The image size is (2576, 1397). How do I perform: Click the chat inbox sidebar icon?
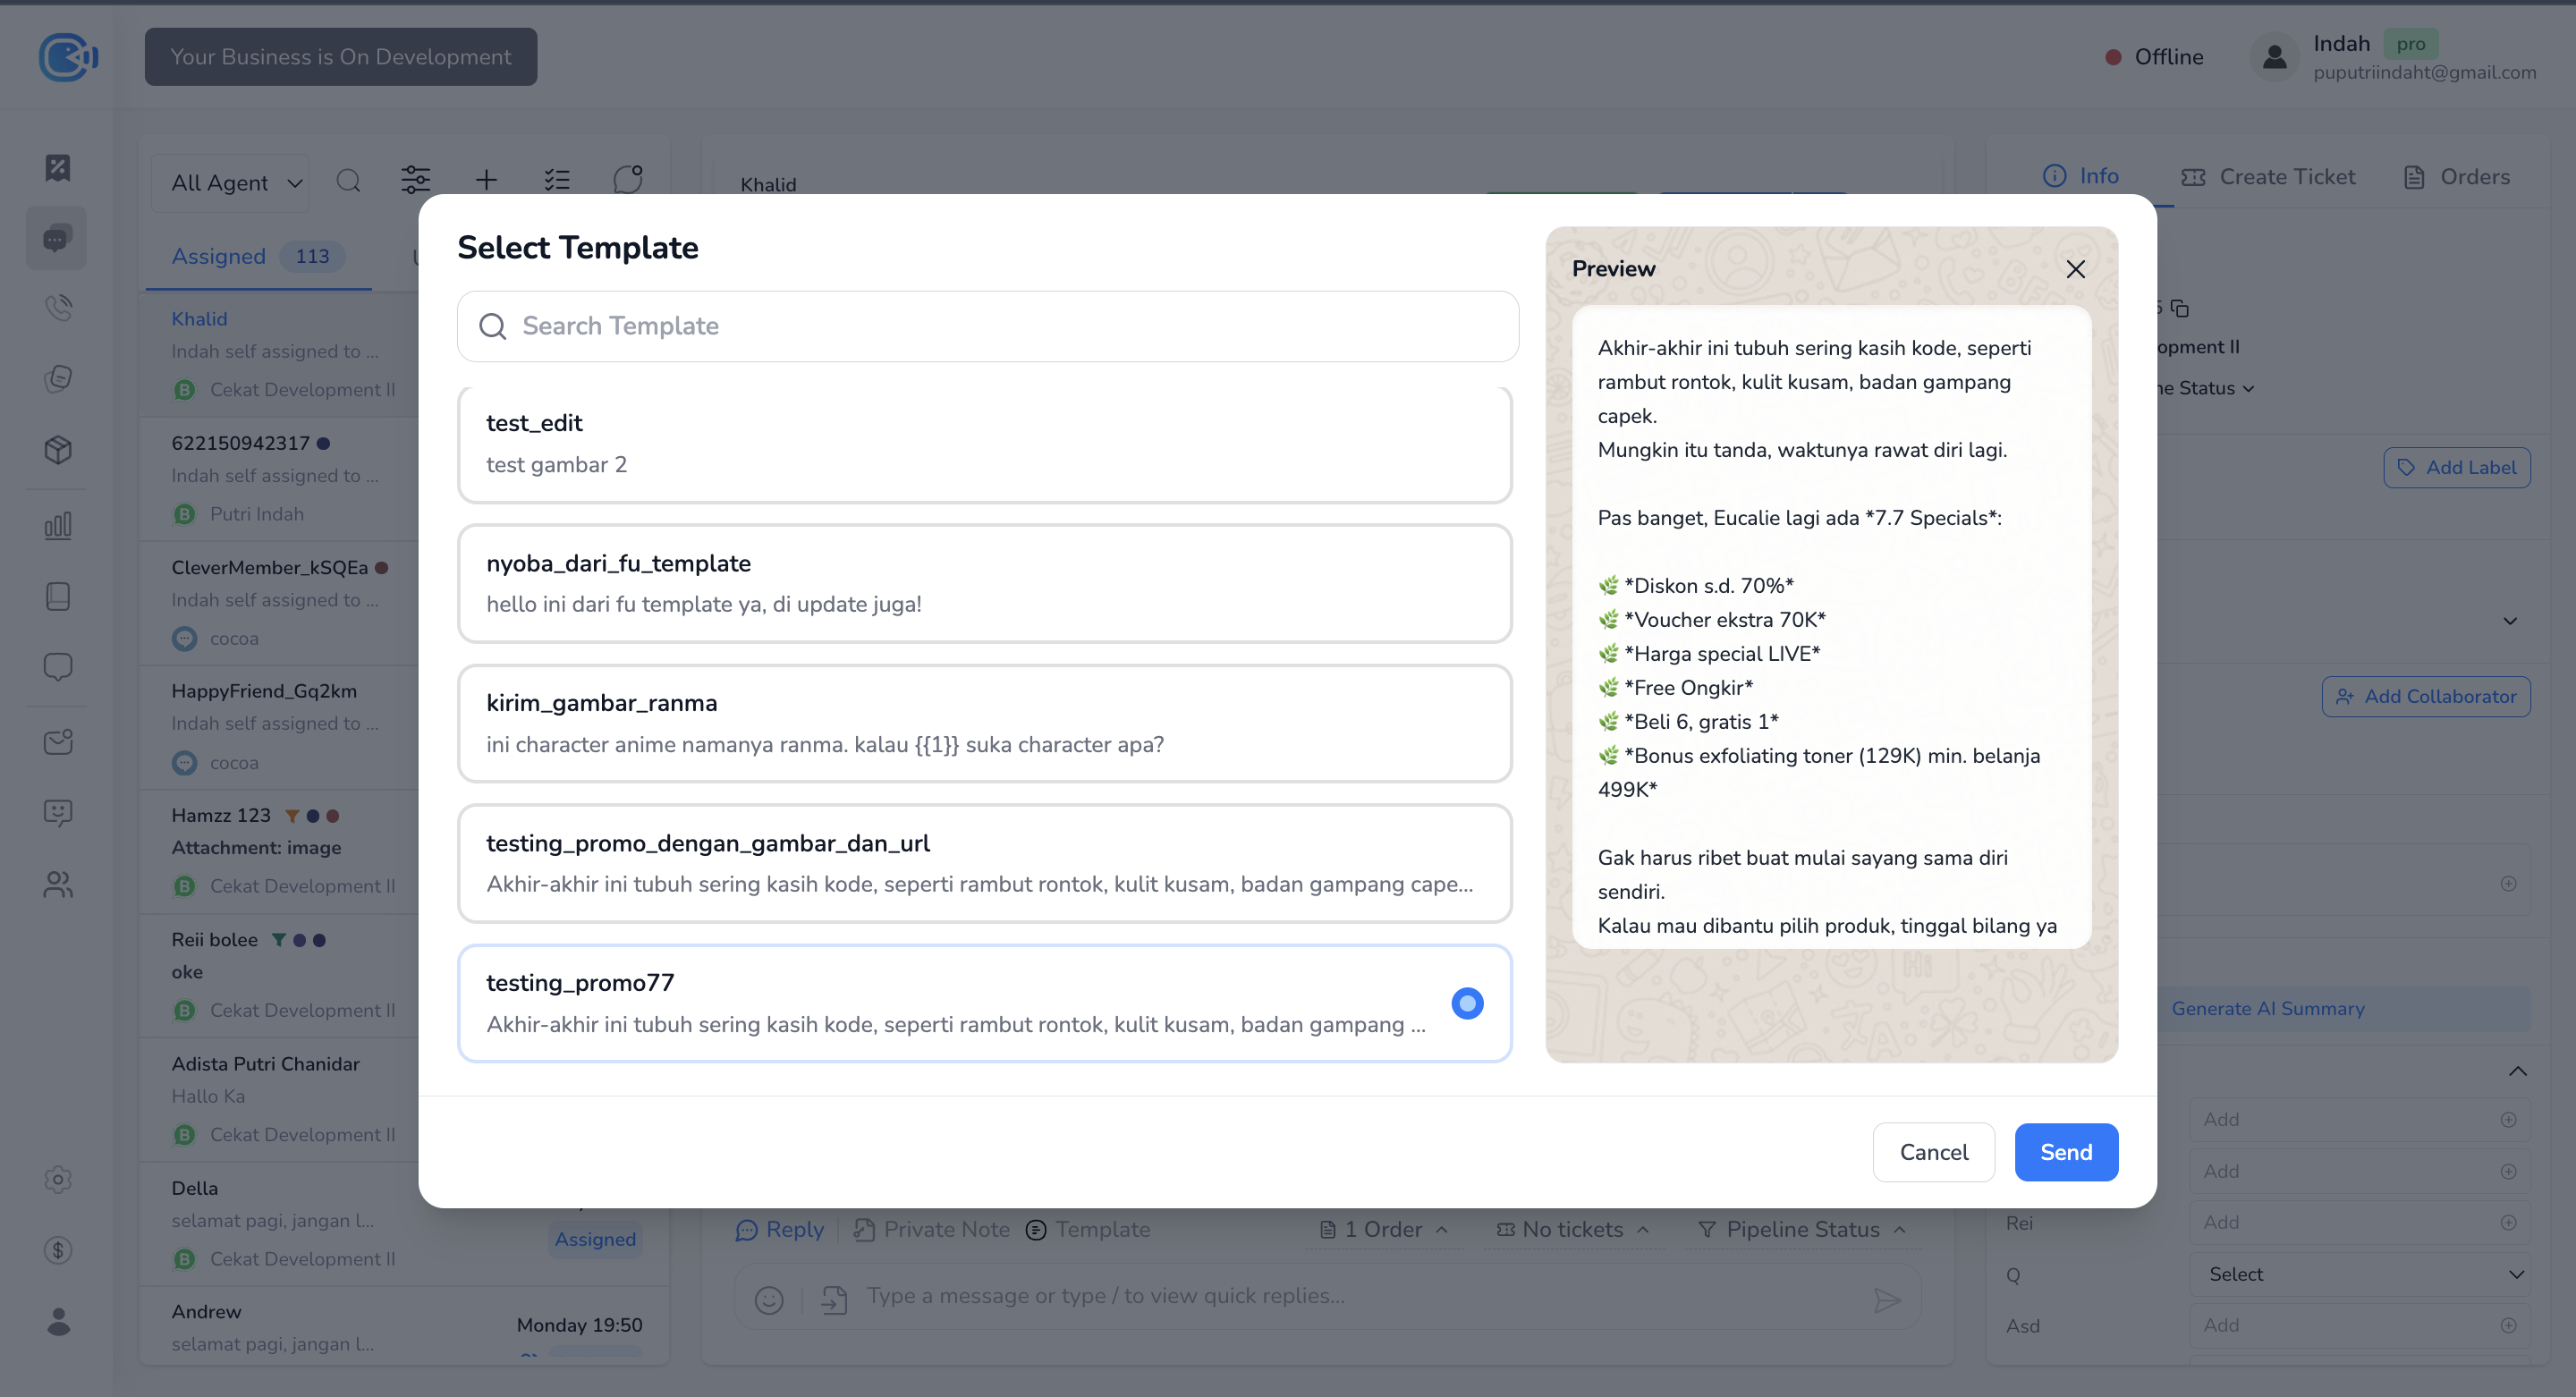coord(56,238)
